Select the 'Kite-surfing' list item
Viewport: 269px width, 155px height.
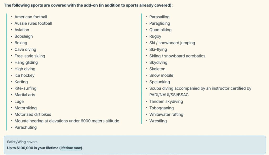25,88
